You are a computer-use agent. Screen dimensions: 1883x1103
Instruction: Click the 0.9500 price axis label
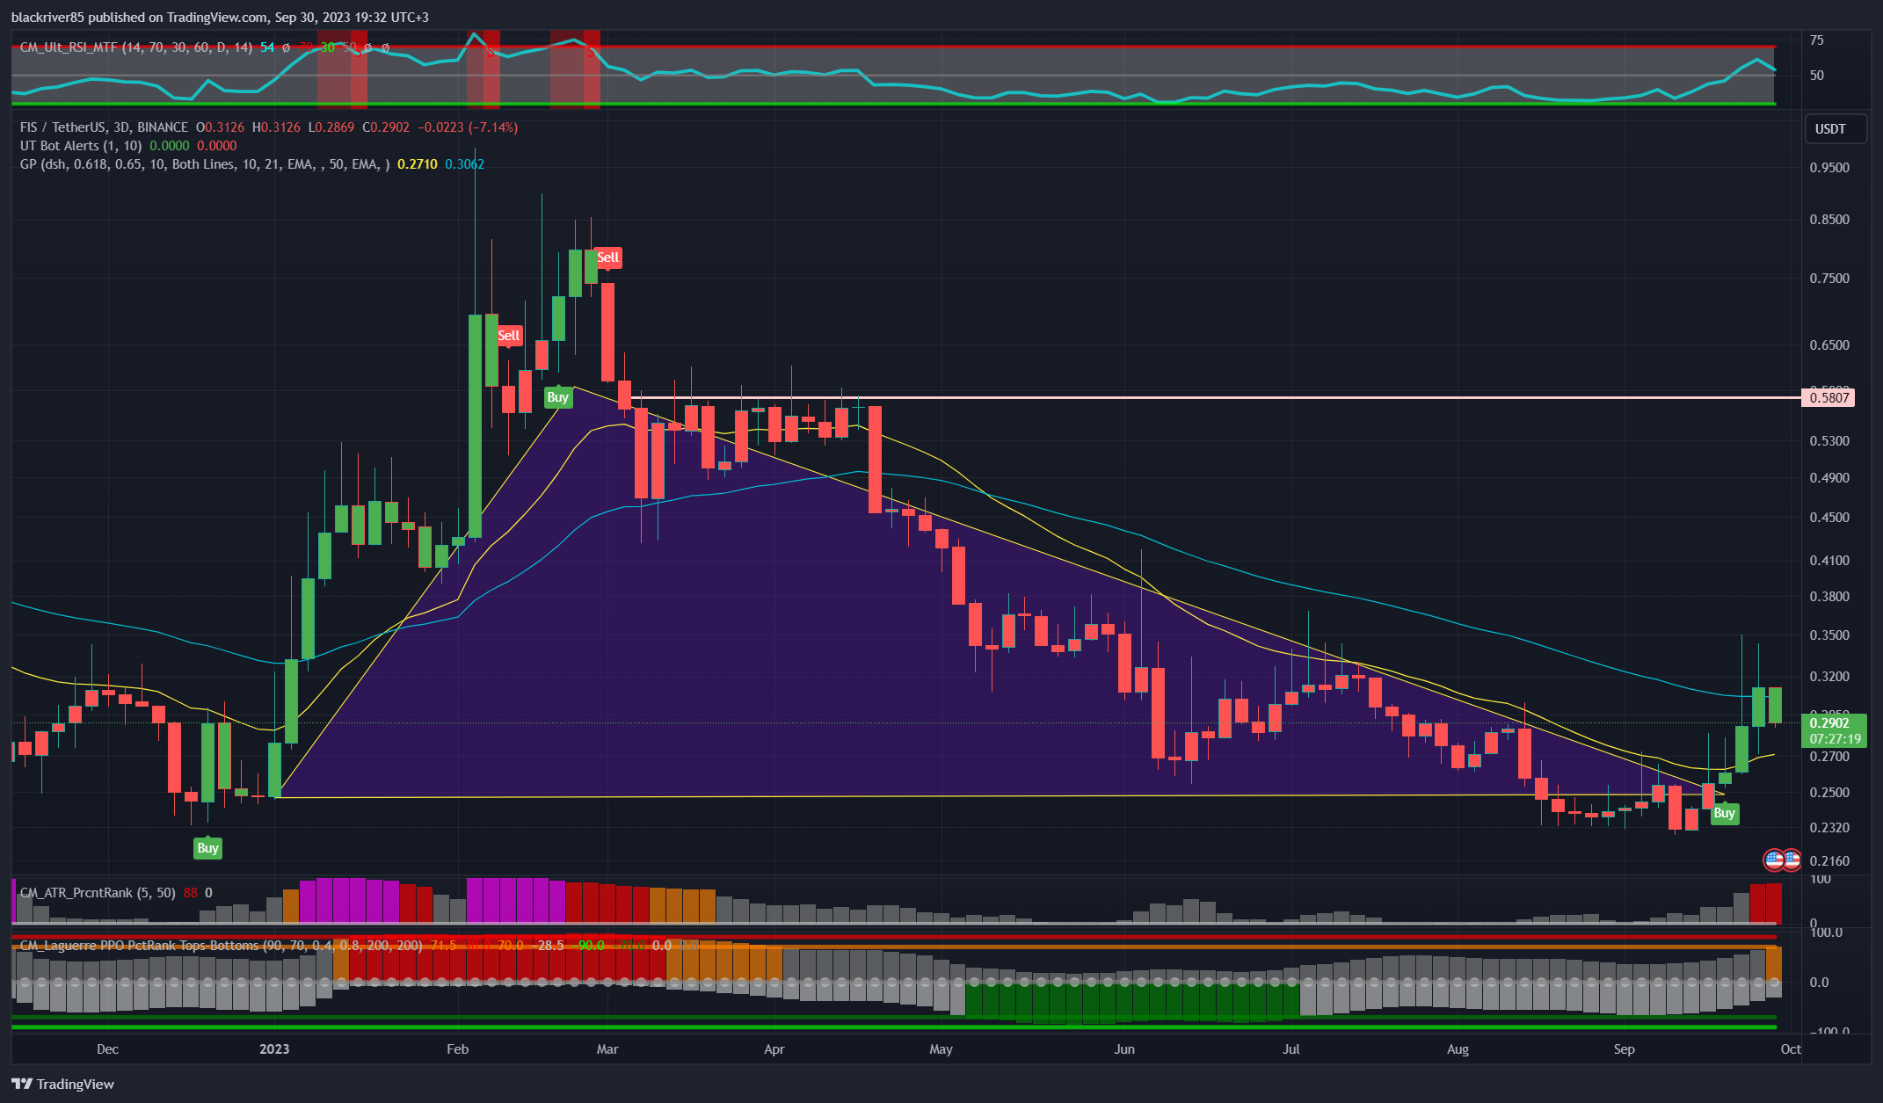(1829, 168)
